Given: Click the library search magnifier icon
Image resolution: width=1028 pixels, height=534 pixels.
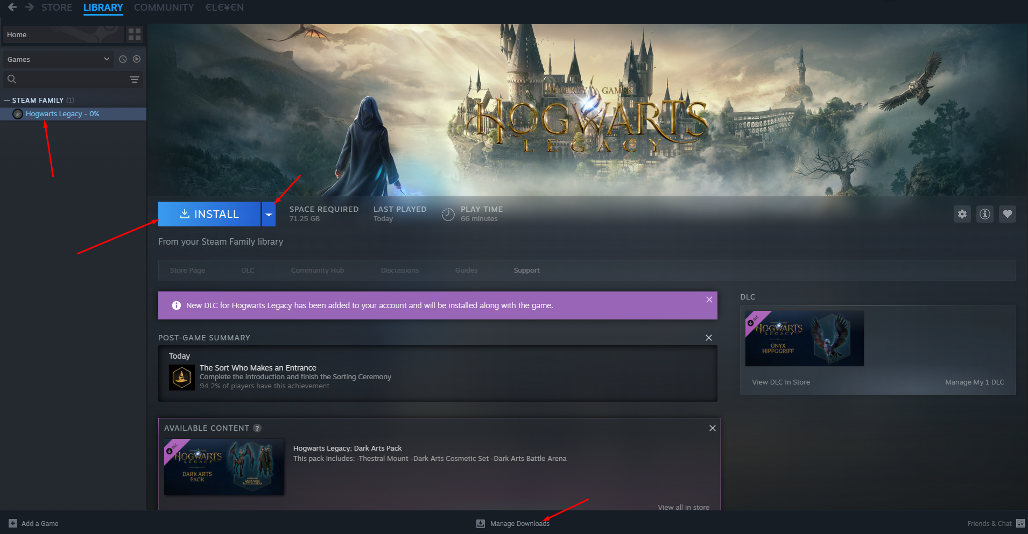Looking at the screenshot, I should click(11, 79).
